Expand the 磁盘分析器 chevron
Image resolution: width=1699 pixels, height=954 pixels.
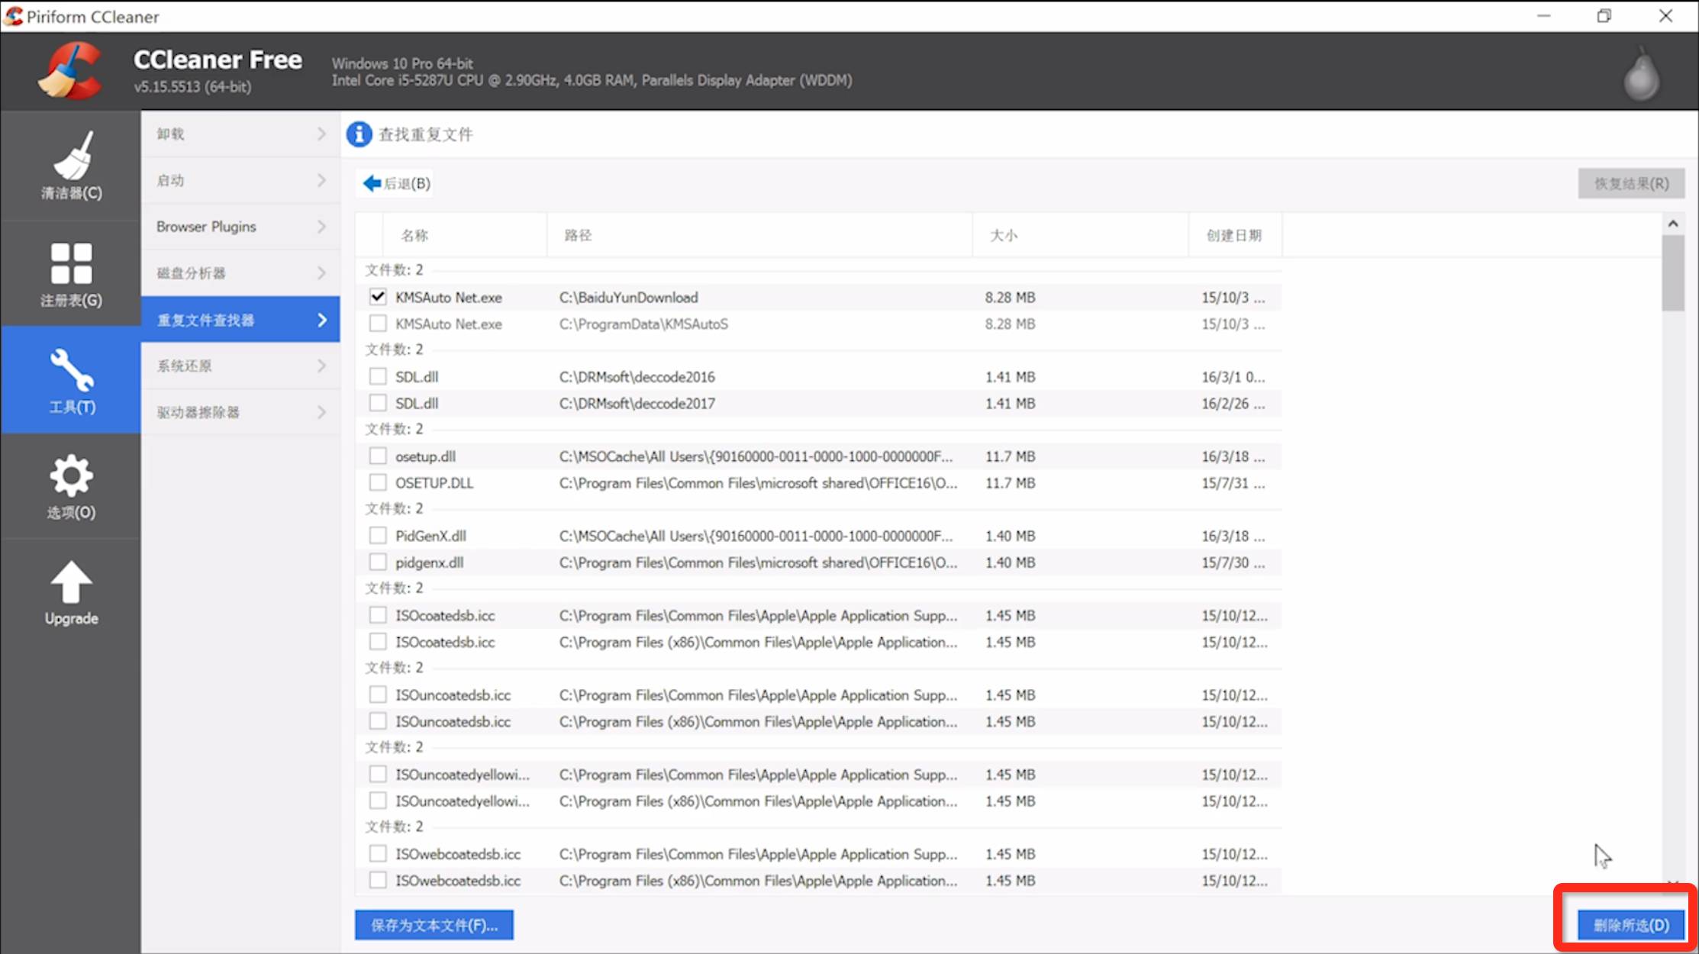(x=321, y=273)
